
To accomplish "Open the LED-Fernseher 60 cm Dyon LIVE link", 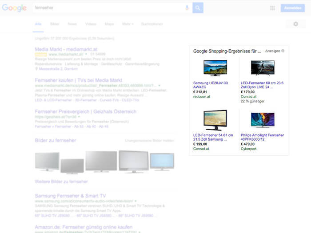I will tap(262, 85).
